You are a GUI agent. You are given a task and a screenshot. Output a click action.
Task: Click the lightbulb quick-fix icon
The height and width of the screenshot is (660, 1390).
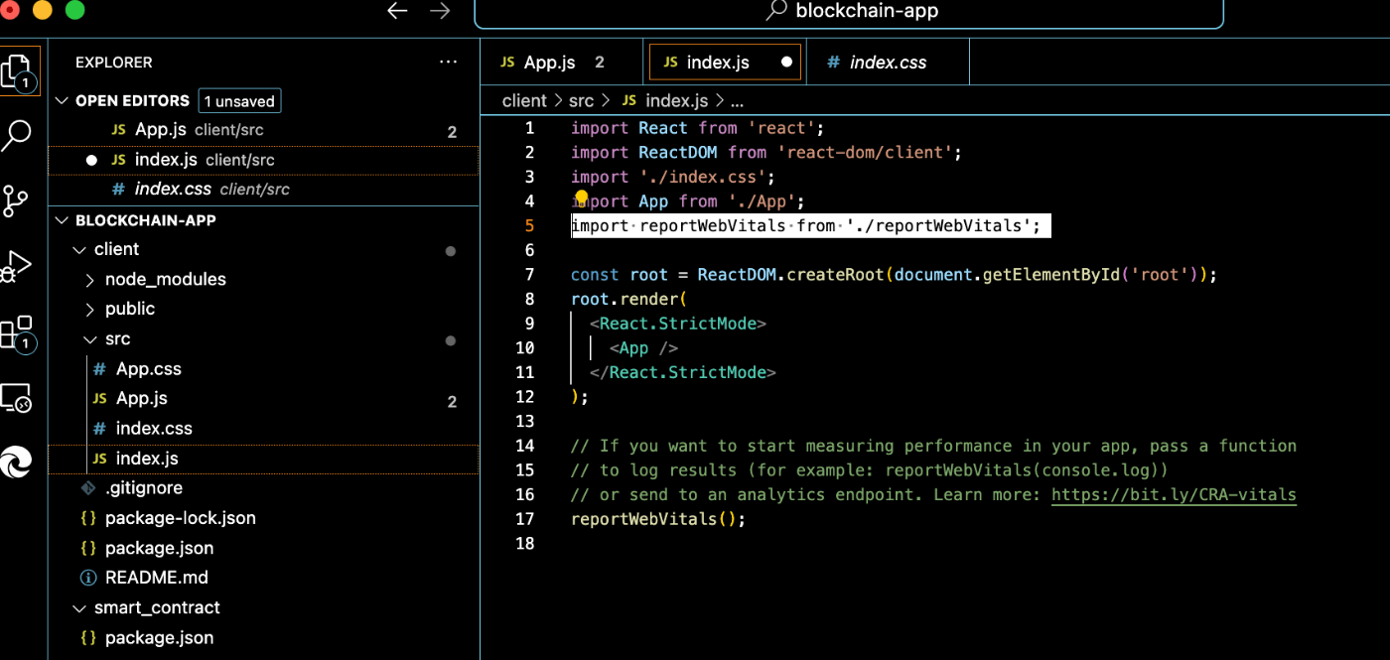(x=582, y=198)
